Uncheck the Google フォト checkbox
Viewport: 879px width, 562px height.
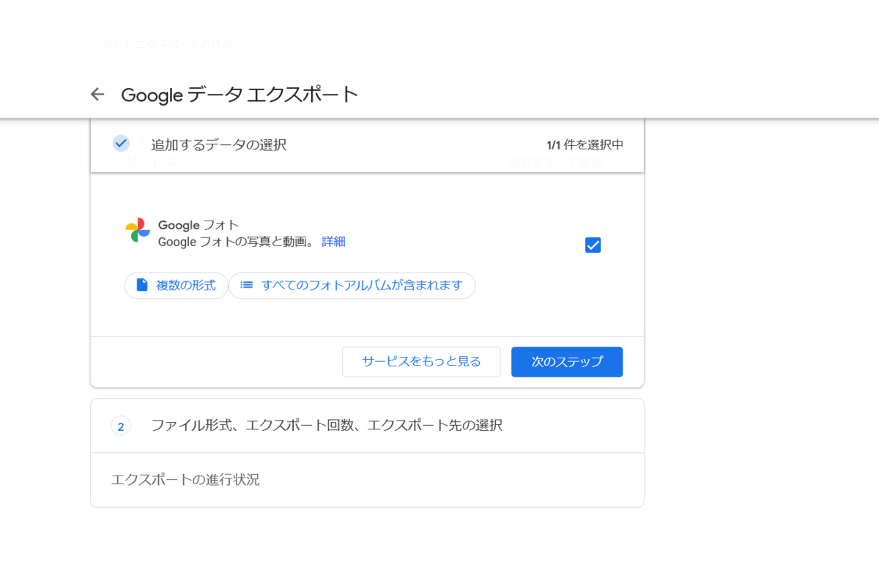[593, 245]
